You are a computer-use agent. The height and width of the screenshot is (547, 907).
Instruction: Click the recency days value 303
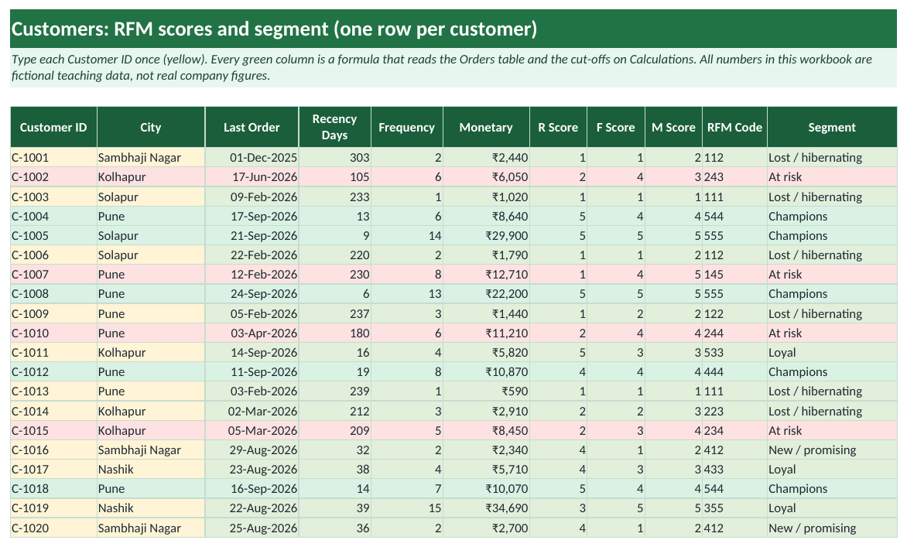tap(334, 157)
